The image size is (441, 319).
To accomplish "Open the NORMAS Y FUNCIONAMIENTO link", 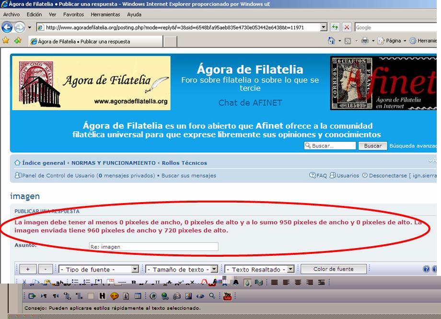I will (113, 163).
